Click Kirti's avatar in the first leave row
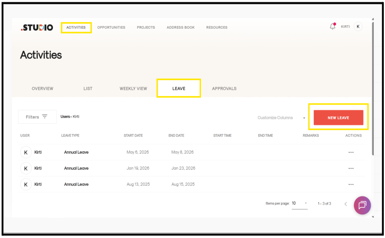385x238 pixels. (26, 153)
